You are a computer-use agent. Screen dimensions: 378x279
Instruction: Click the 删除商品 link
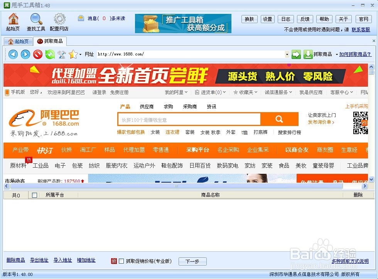[16, 260]
